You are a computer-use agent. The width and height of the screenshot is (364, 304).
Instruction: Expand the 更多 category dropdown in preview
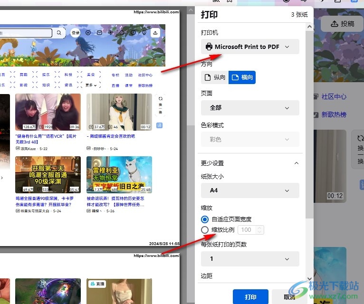coord(91,85)
